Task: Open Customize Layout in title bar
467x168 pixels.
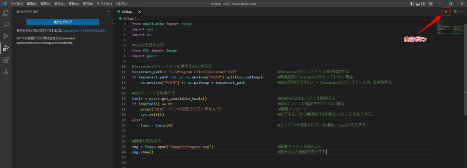Action: 431,4
